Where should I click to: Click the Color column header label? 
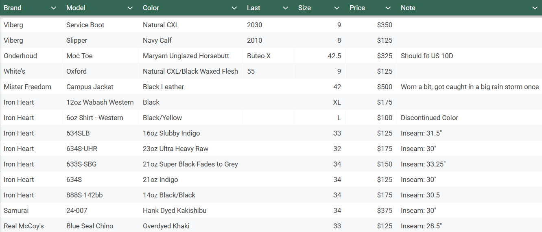tap(151, 8)
